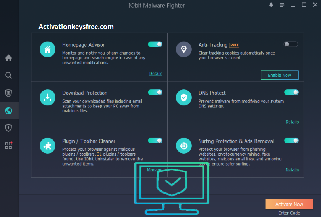Turn on the Anti-Tracking switch

click(x=291, y=44)
